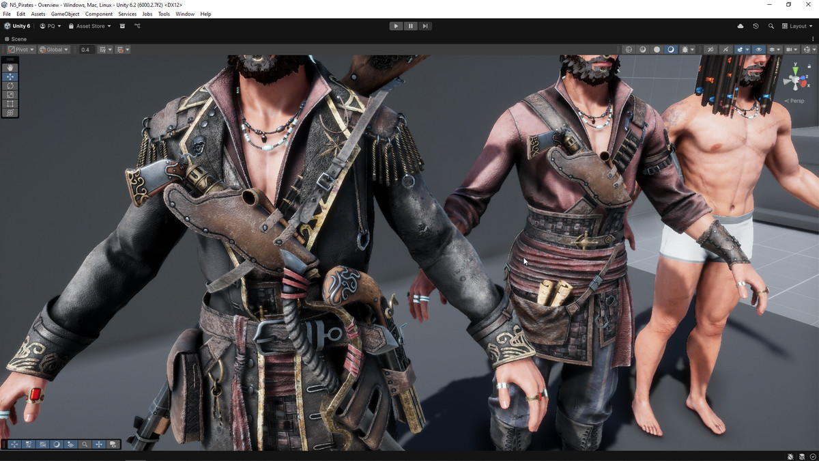The height and width of the screenshot is (461, 819).
Task: Select the Hand view tool
Action: point(10,68)
